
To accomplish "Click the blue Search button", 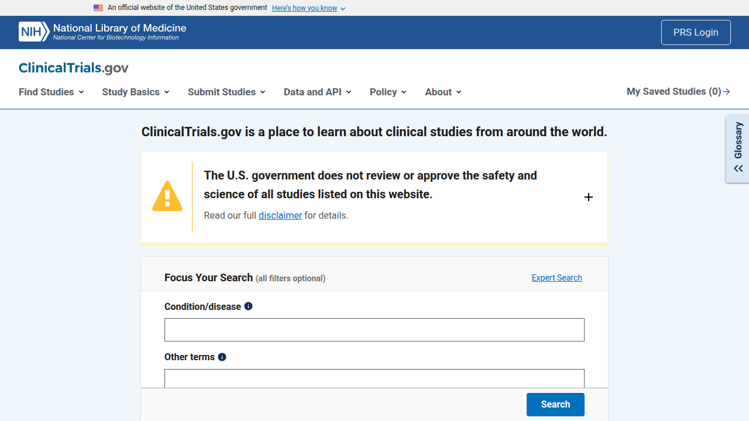I will coord(555,405).
